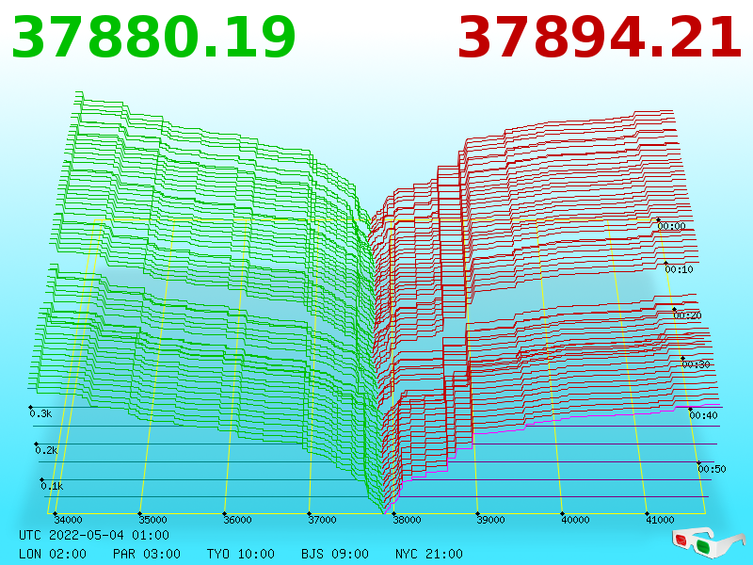
Task: Select the 40000 price axis label
Action: pyautogui.click(x=575, y=520)
